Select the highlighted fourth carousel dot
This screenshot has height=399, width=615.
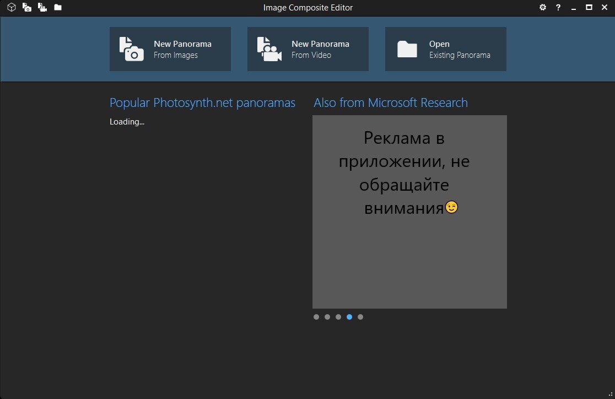[349, 316]
